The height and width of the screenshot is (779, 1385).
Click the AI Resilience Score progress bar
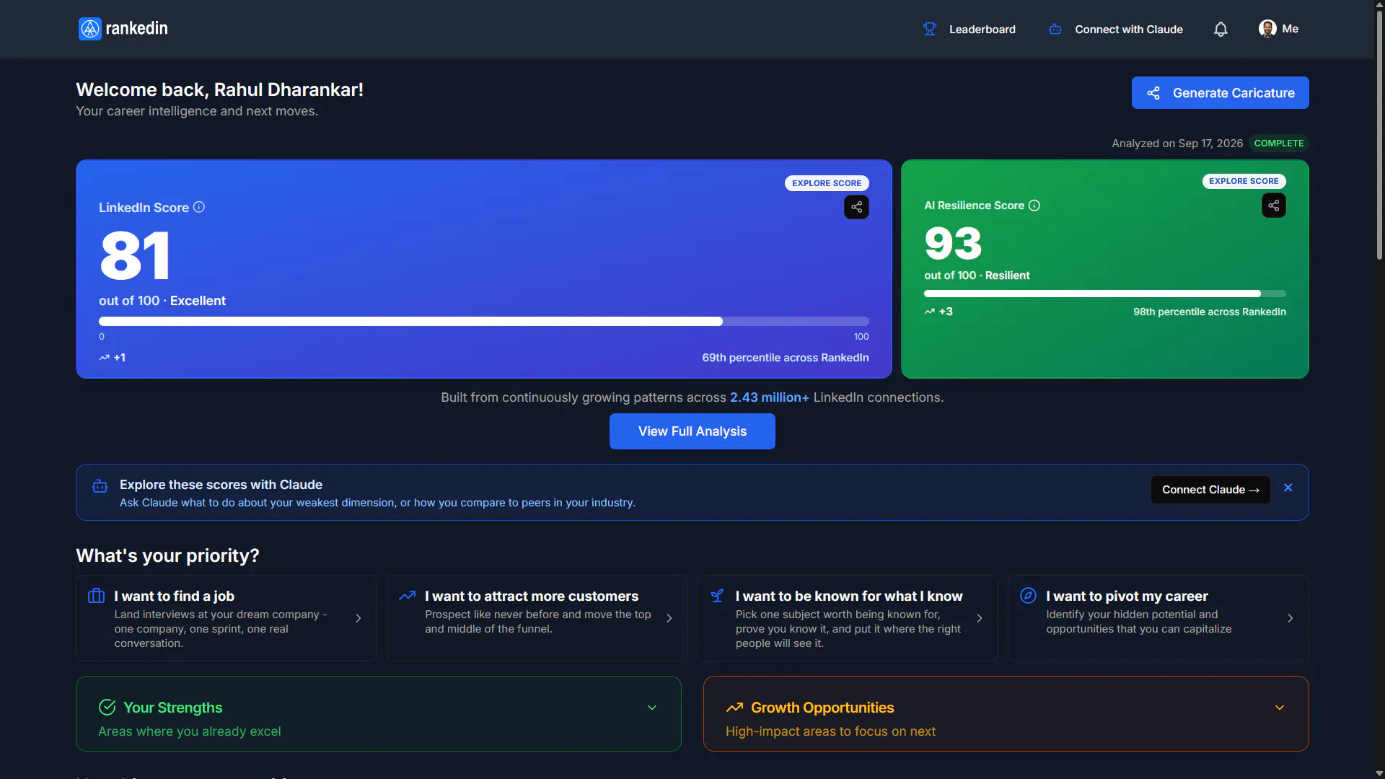1105,294
